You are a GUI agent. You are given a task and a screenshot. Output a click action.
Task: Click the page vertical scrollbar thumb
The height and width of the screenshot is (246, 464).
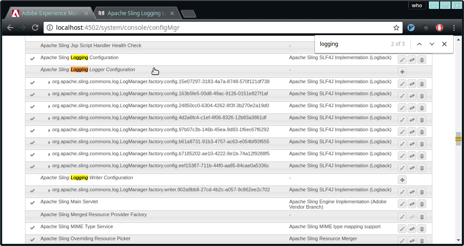(x=458, y=139)
